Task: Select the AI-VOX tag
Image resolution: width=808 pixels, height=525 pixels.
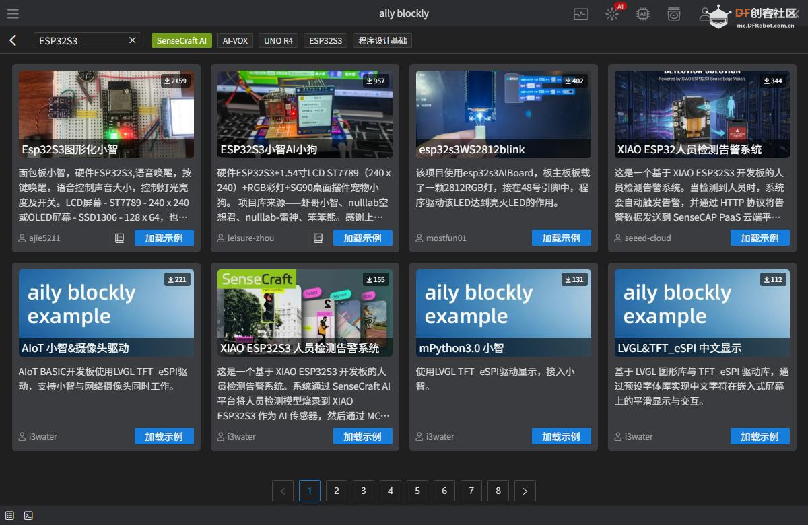Action: click(x=236, y=40)
